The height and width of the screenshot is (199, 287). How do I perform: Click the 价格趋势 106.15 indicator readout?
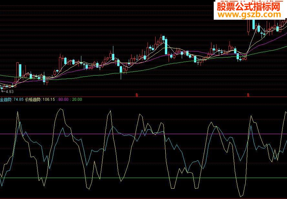(40, 99)
